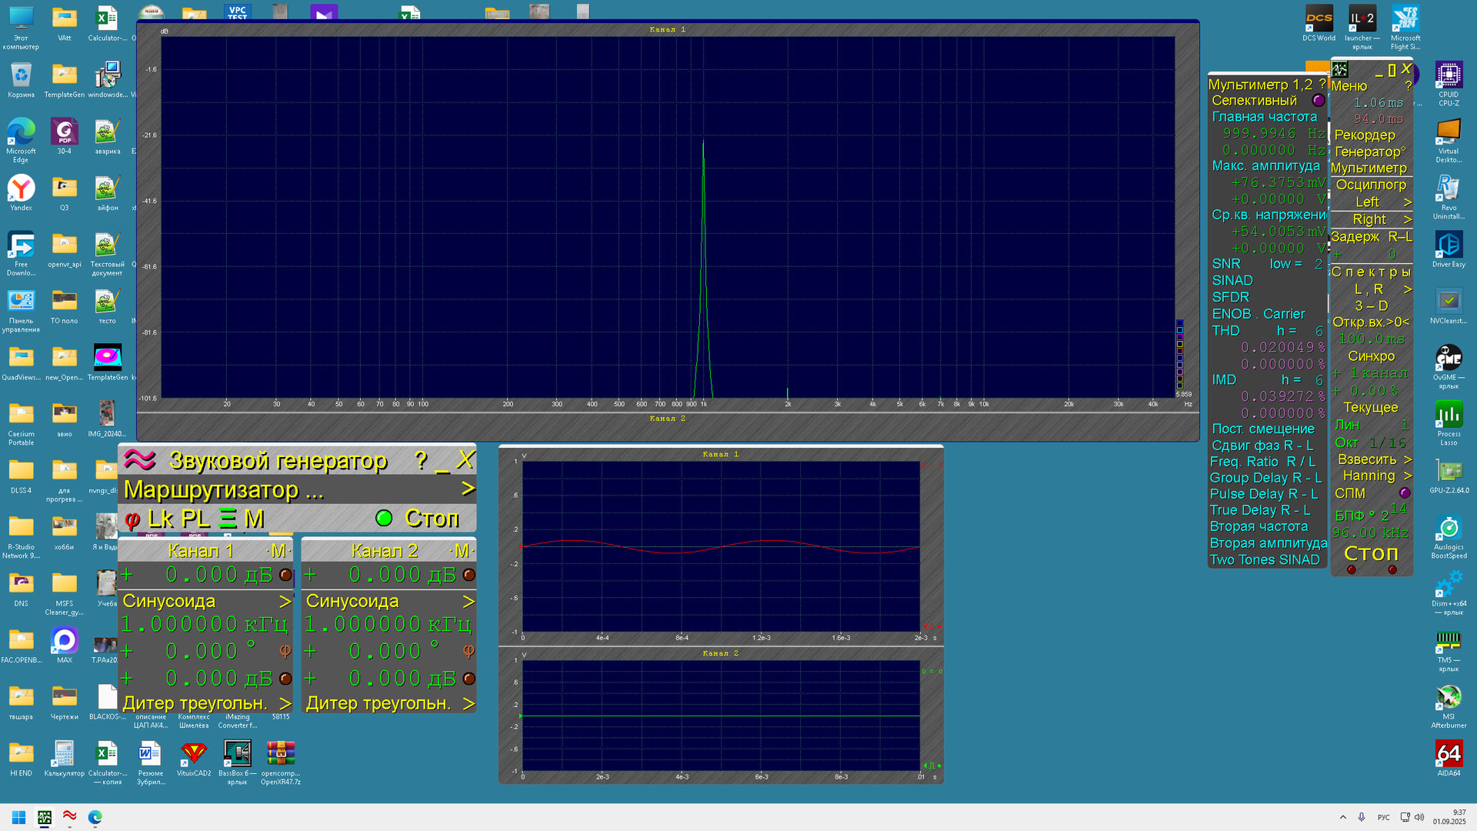Image resolution: width=1477 pixels, height=831 pixels.
Task: Click the red phase φ icon in generator toolbar
Action: click(x=132, y=519)
